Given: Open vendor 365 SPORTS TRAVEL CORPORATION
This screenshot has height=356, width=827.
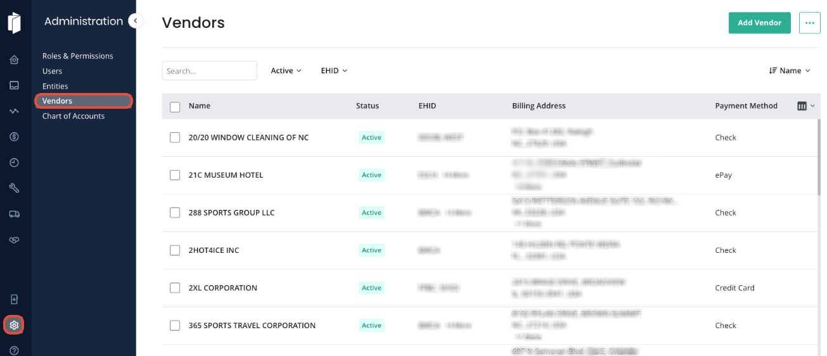Looking at the screenshot, I should 252,326.
